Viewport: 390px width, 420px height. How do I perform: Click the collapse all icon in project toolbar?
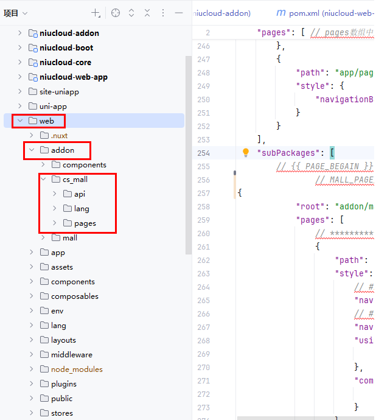click(147, 13)
